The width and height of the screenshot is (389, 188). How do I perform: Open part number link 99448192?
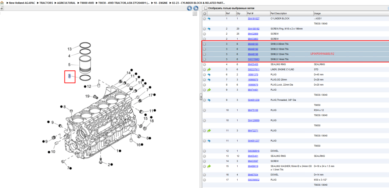[x=253, y=49]
